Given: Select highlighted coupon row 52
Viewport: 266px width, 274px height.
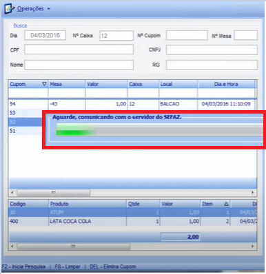Looking at the screenshot, I should pos(25,122).
